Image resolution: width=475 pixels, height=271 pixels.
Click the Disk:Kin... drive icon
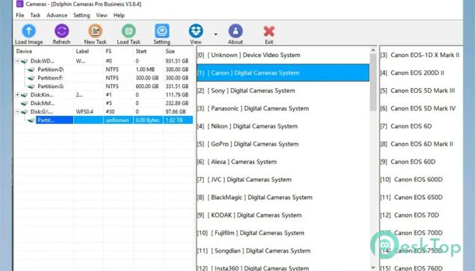tap(24, 95)
